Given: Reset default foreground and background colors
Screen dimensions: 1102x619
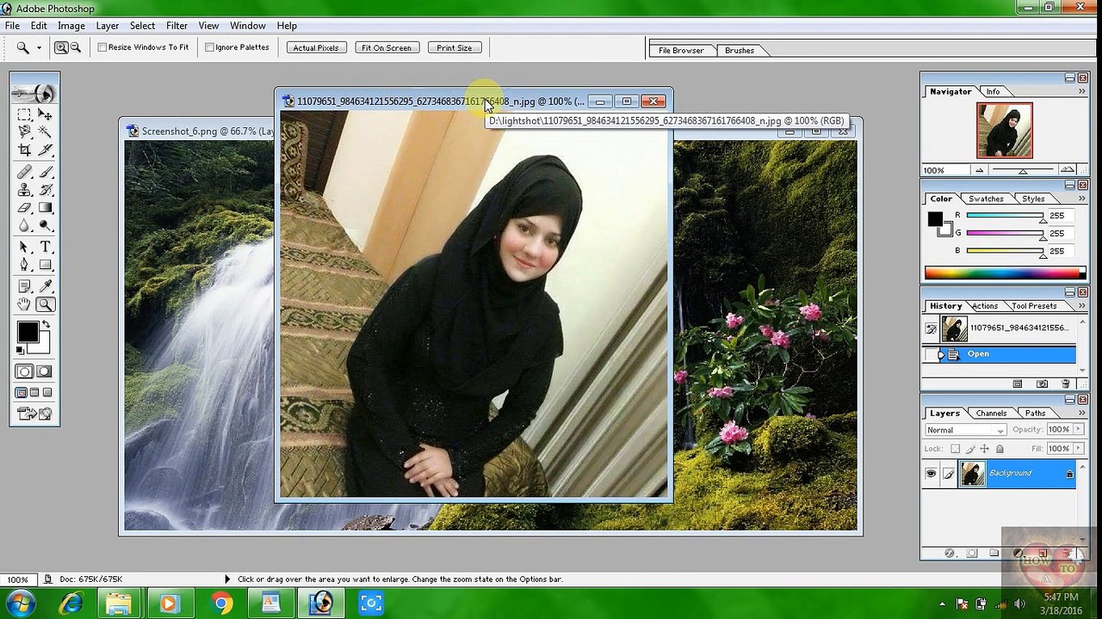Looking at the screenshot, I should (x=20, y=350).
